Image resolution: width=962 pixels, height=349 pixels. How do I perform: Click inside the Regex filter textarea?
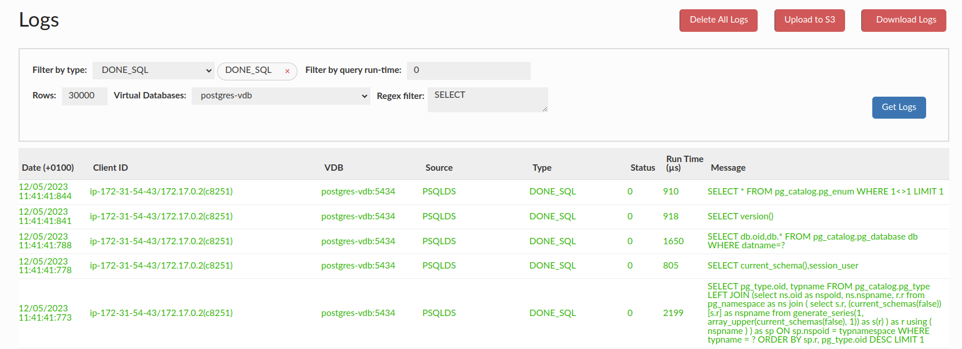pos(487,99)
